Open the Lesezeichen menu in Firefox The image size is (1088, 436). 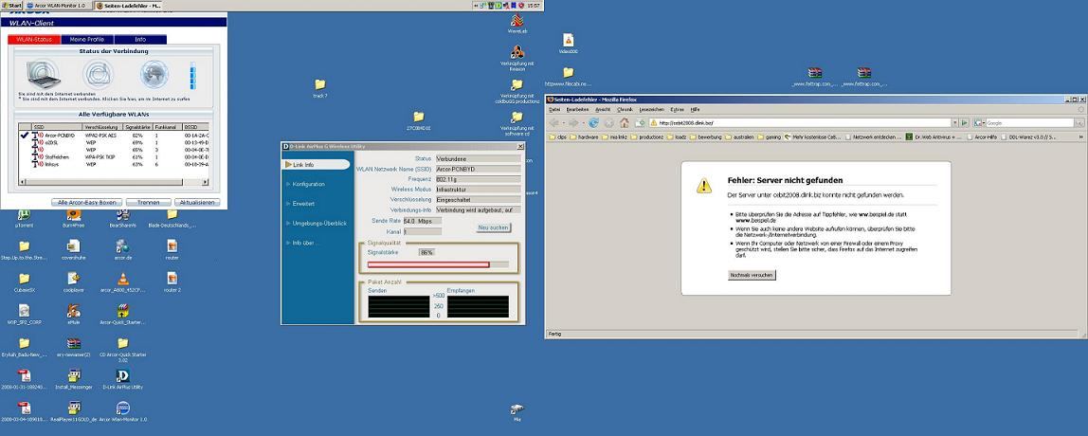(x=651, y=110)
